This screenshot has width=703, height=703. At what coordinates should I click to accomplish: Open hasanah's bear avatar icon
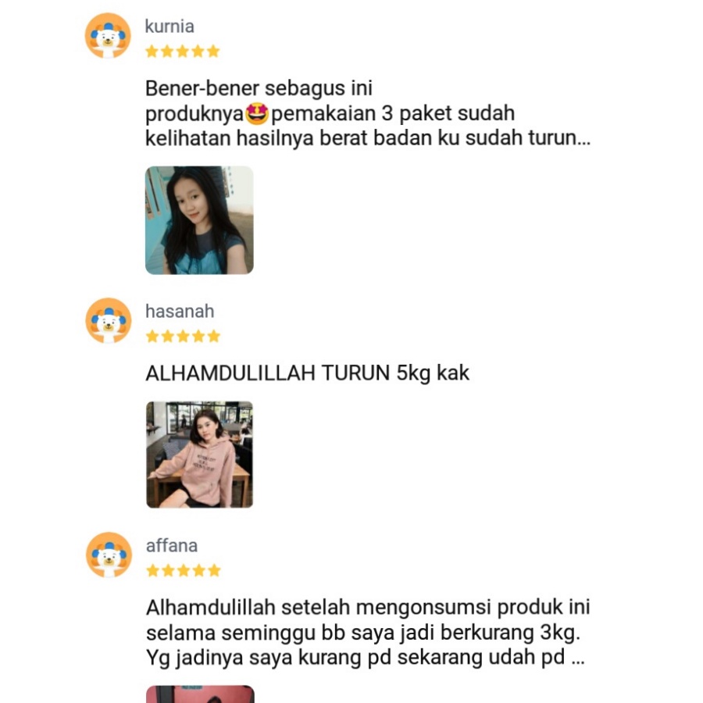[x=108, y=320]
